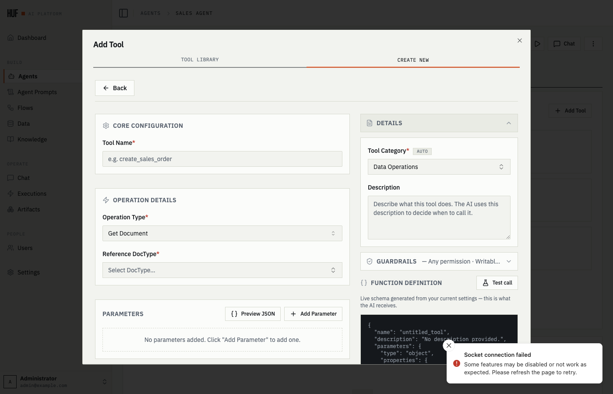
Task: Focus the Tool Name input field
Action: coord(222,159)
